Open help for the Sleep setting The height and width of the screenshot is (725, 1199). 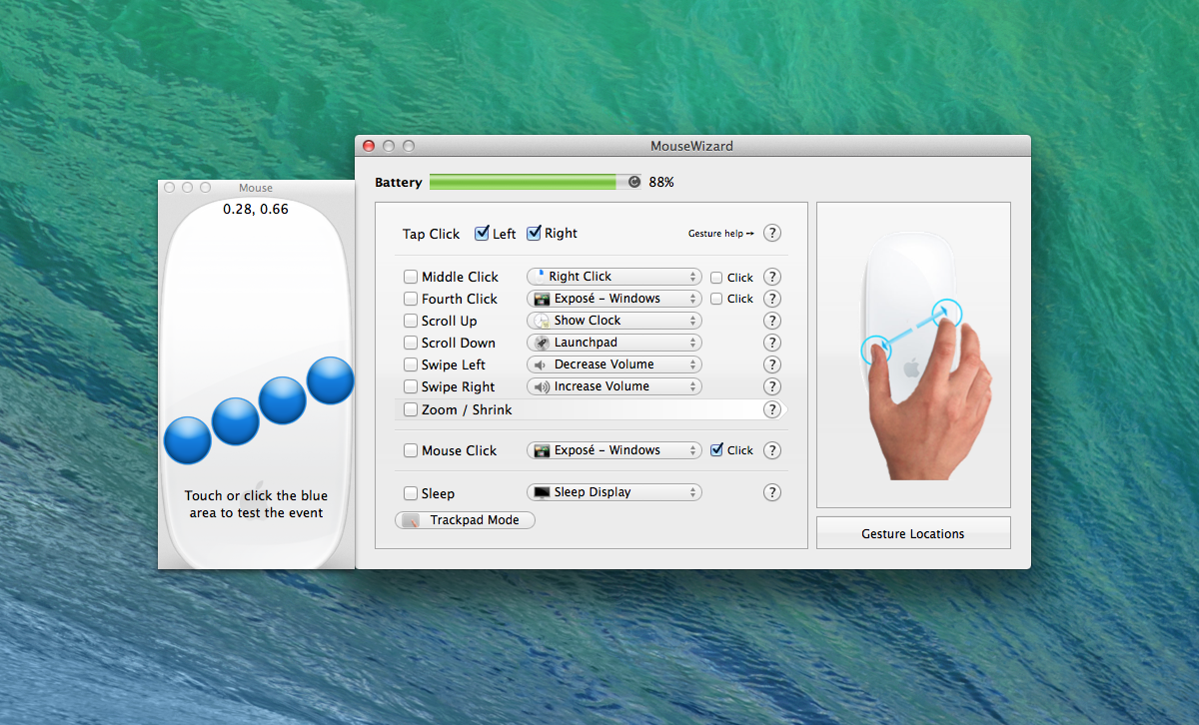[x=772, y=492]
